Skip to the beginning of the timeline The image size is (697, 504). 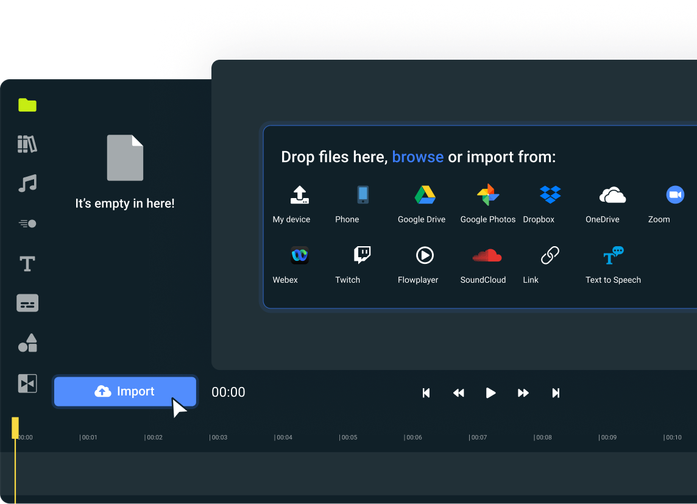pos(426,392)
